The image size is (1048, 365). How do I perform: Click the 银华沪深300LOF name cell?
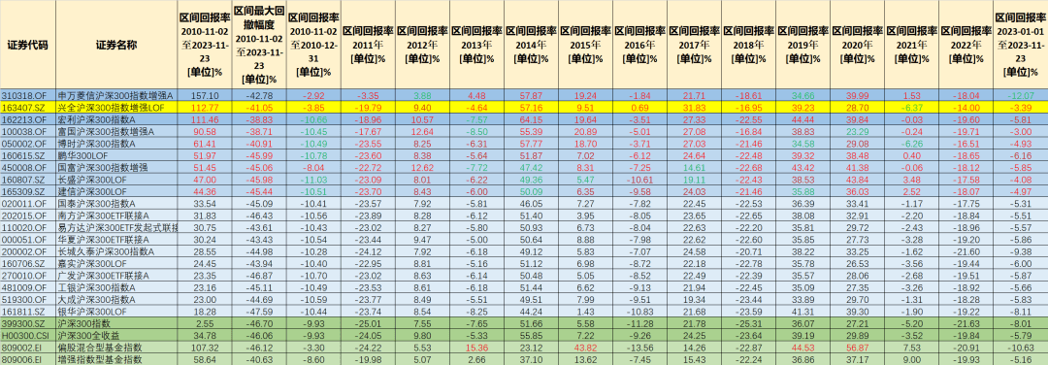pyautogui.click(x=117, y=311)
